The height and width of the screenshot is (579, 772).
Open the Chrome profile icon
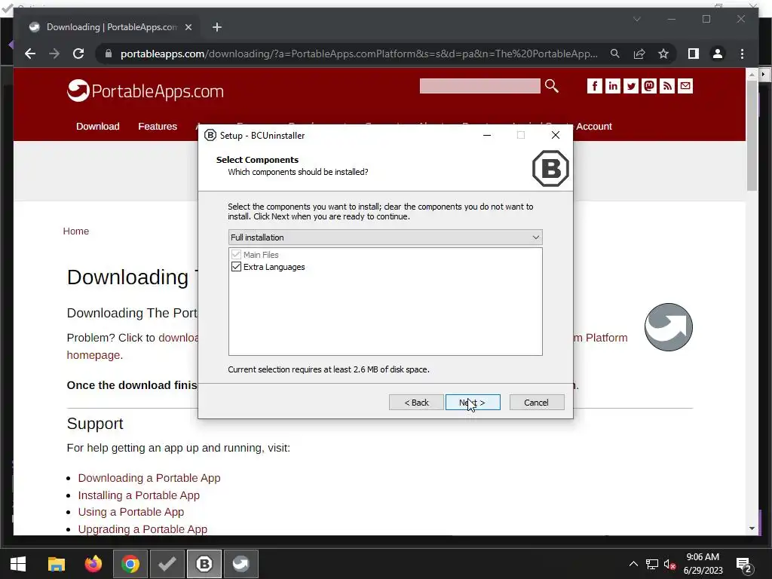(x=718, y=54)
